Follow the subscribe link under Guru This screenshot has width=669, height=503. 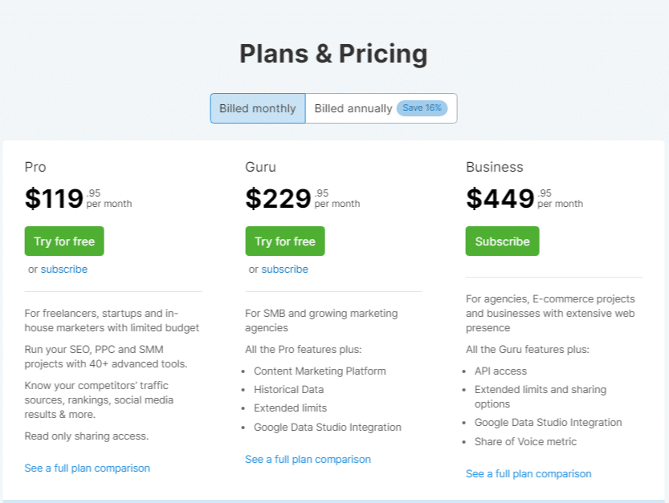tap(284, 270)
